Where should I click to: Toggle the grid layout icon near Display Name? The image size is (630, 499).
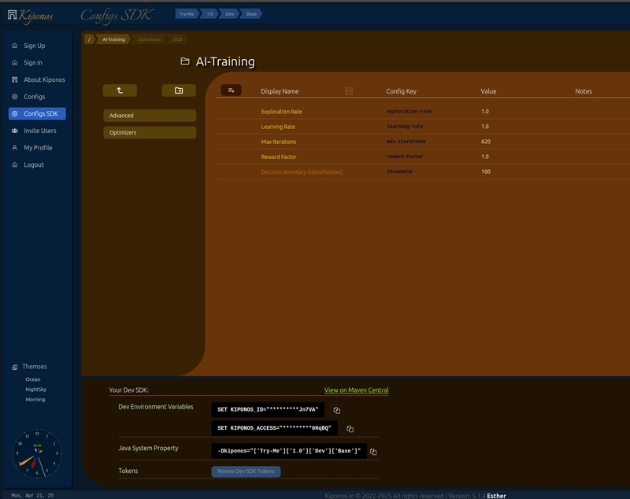coord(349,91)
